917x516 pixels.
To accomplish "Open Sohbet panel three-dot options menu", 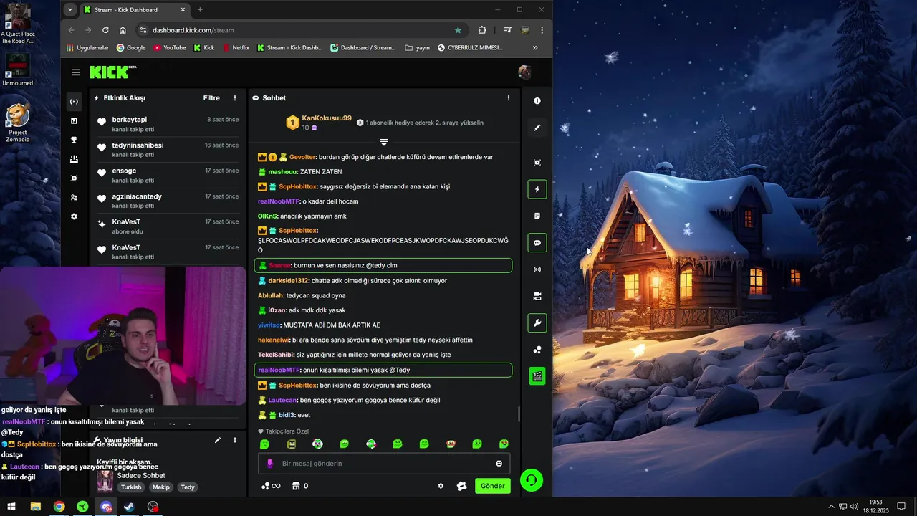I will tap(509, 98).
